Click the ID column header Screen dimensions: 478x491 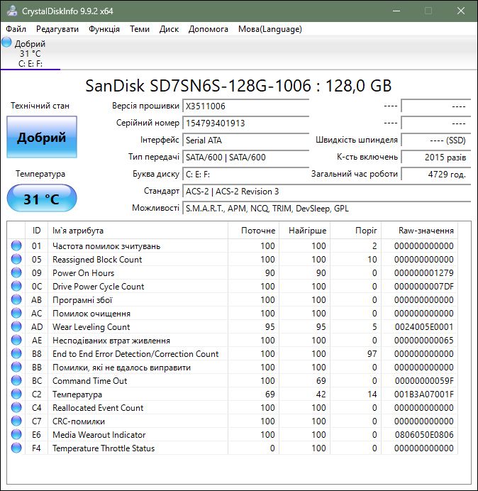[37, 231]
